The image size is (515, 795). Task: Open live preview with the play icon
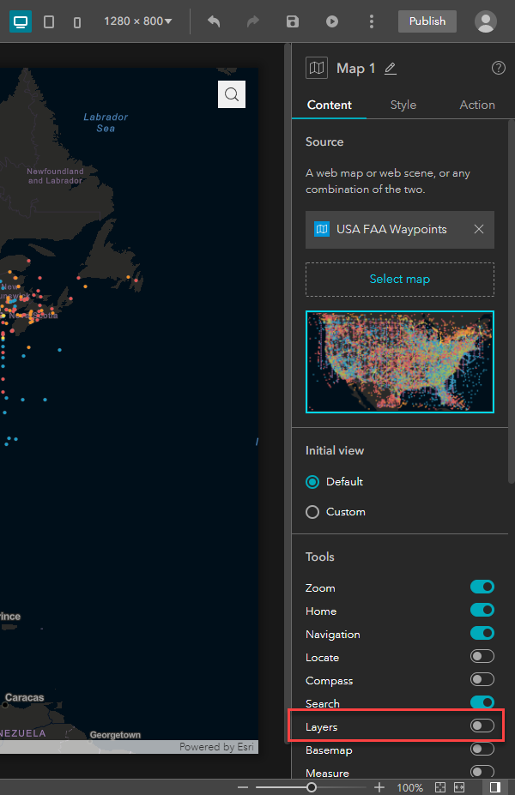click(332, 21)
